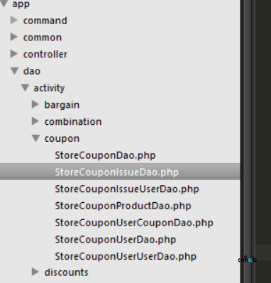Select the discounts folder label
The image size is (271, 283).
(67, 272)
